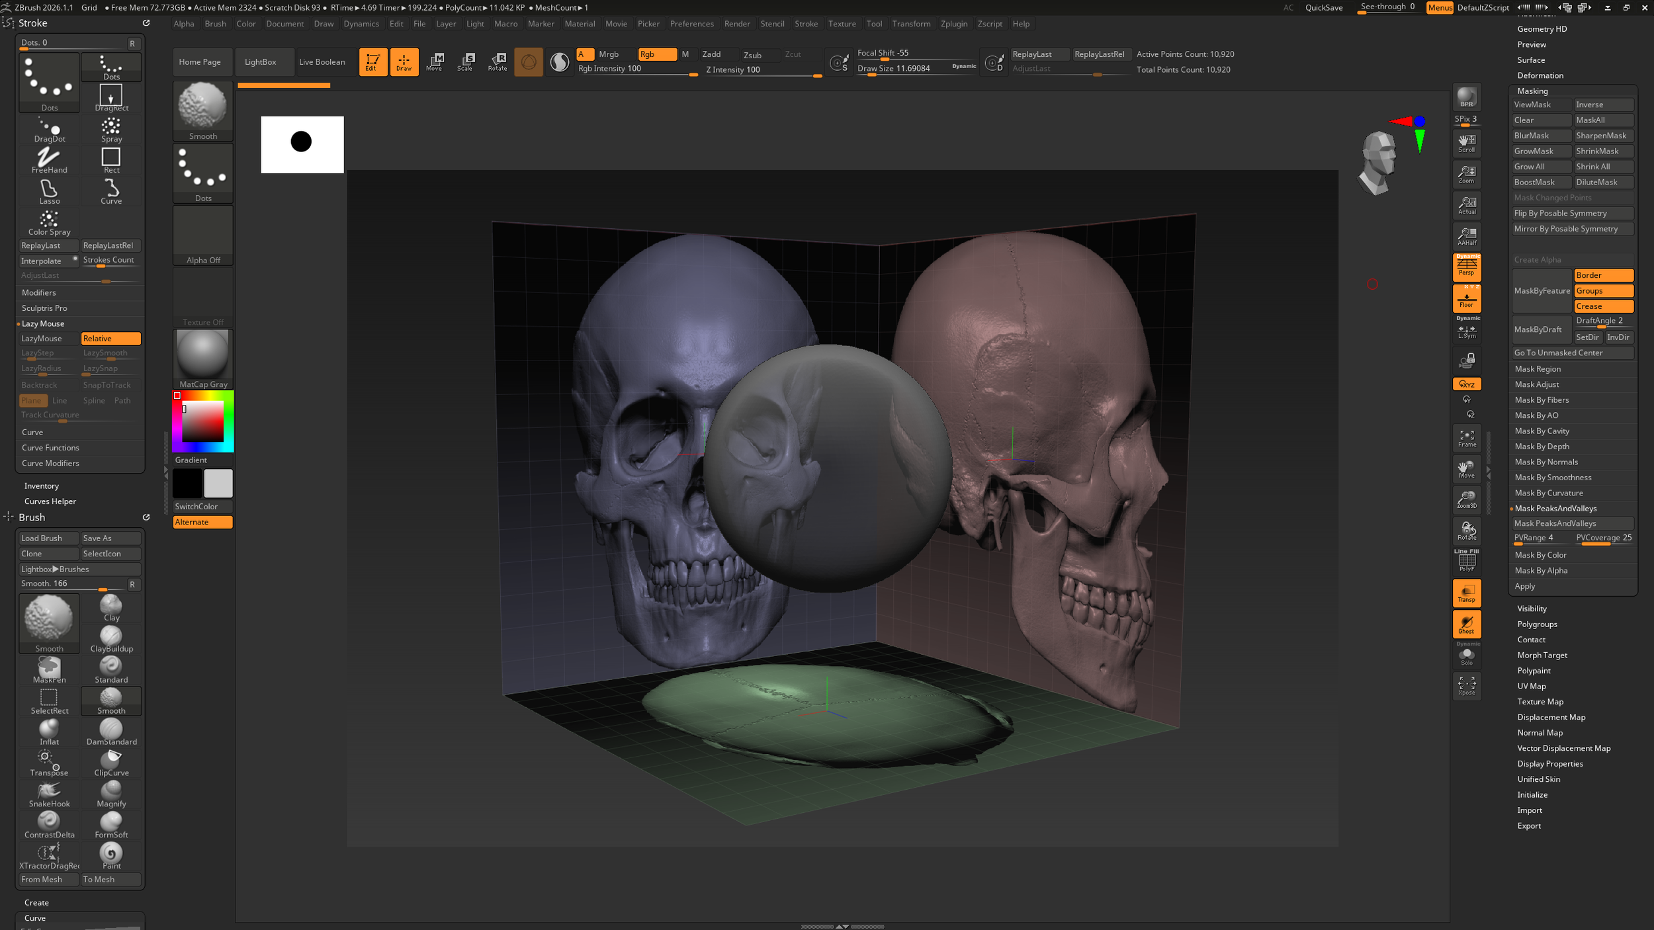The width and height of the screenshot is (1654, 930).
Task: Click the Frame view icon
Action: coord(1466,438)
